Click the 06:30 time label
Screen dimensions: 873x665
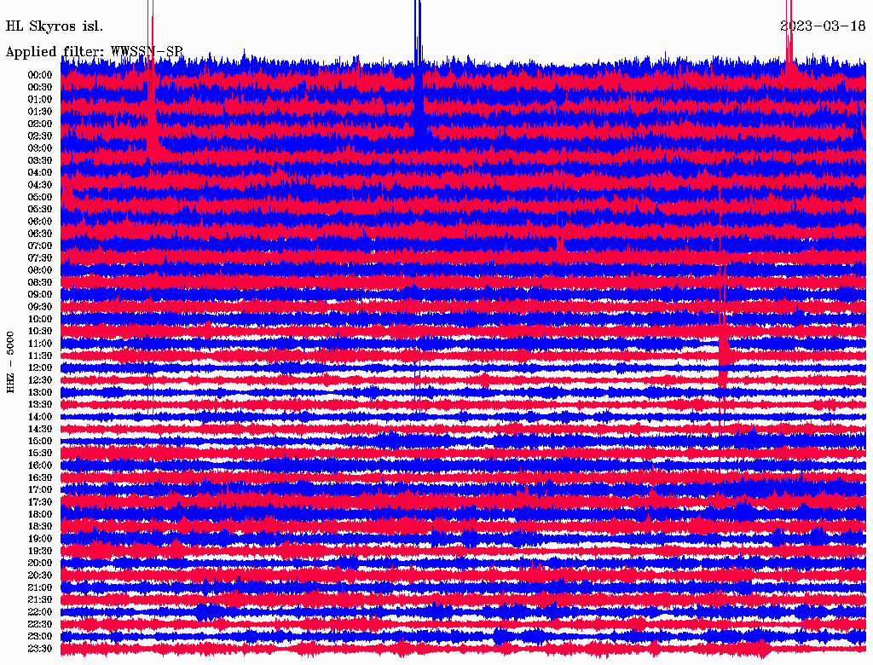40,234
